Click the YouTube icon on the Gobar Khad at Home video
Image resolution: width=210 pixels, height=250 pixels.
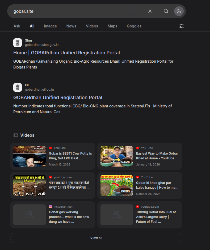[x=138, y=148]
